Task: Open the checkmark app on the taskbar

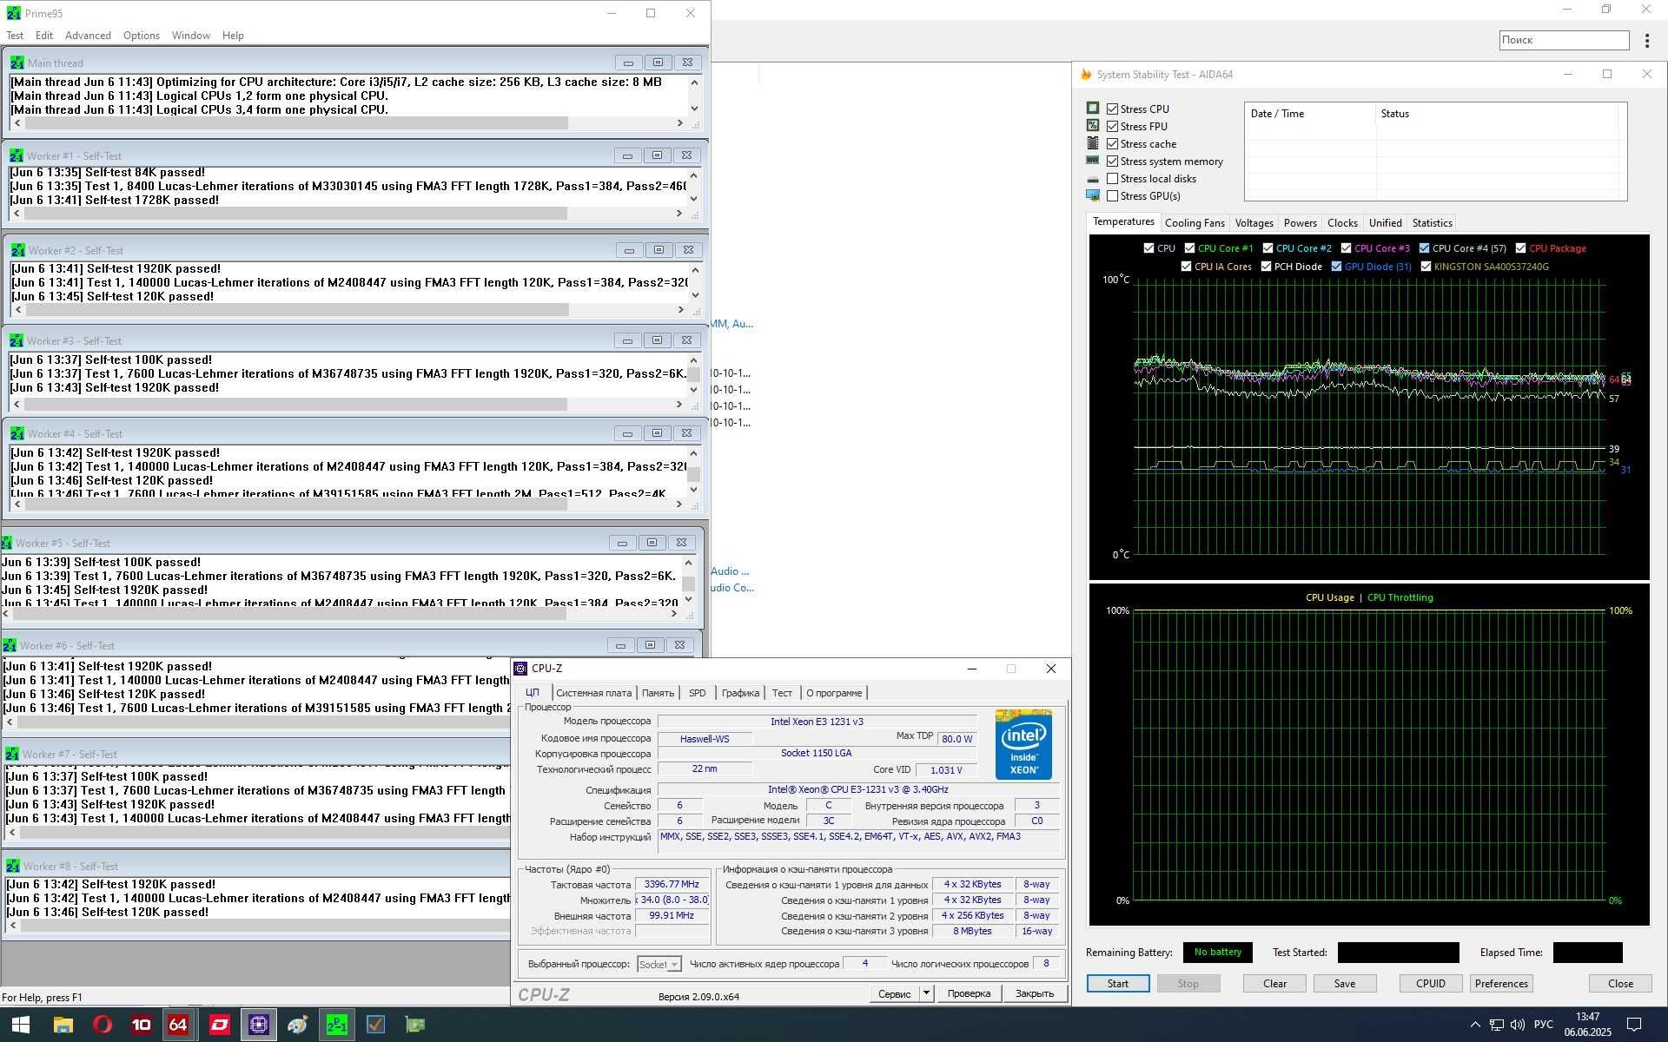Action: tap(375, 1025)
